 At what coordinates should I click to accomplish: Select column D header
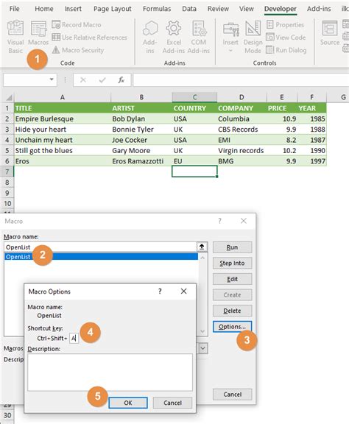pyautogui.click(x=242, y=97)
